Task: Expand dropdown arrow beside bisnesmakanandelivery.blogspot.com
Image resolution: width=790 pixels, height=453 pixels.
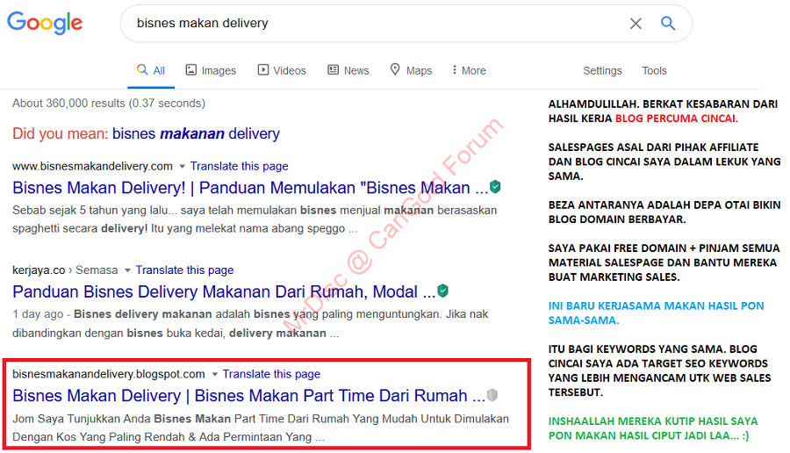Action: coord(215,374)
